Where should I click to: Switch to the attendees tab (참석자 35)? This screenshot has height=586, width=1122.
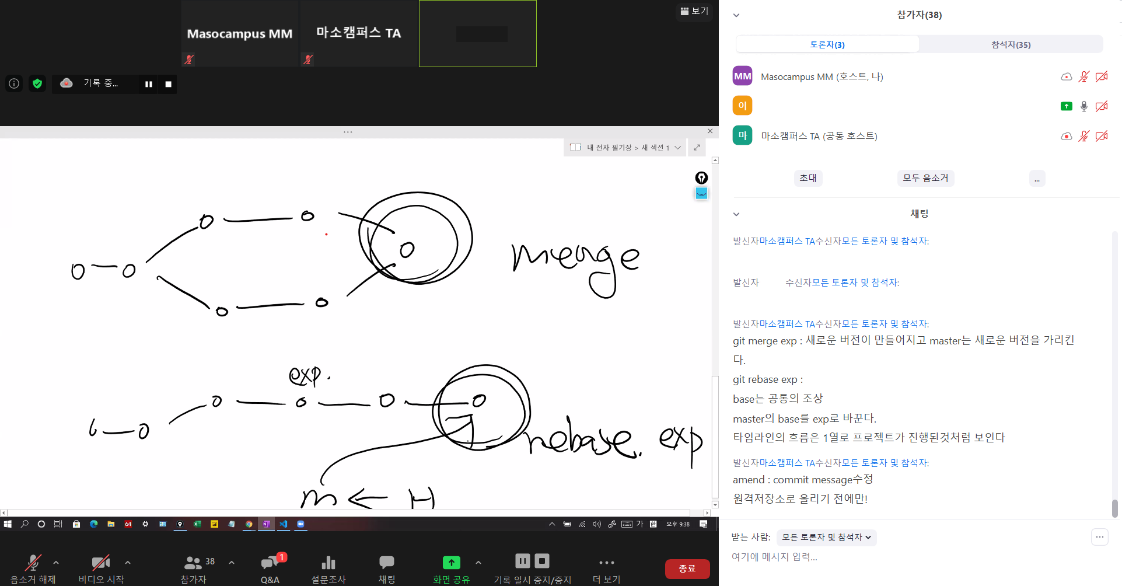coord(1011,44)
